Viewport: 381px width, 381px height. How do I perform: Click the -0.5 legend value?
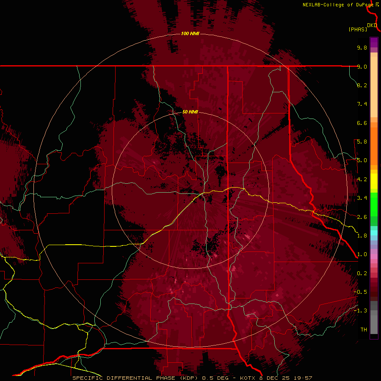[360, 292]
